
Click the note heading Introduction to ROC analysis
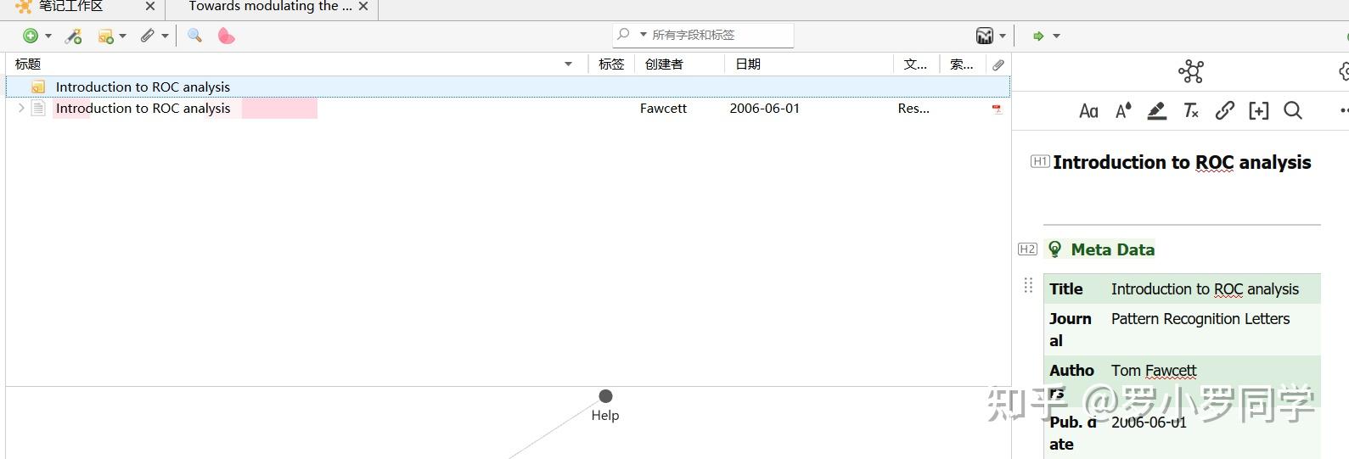pyautogui.click(x=1182, y=162)
